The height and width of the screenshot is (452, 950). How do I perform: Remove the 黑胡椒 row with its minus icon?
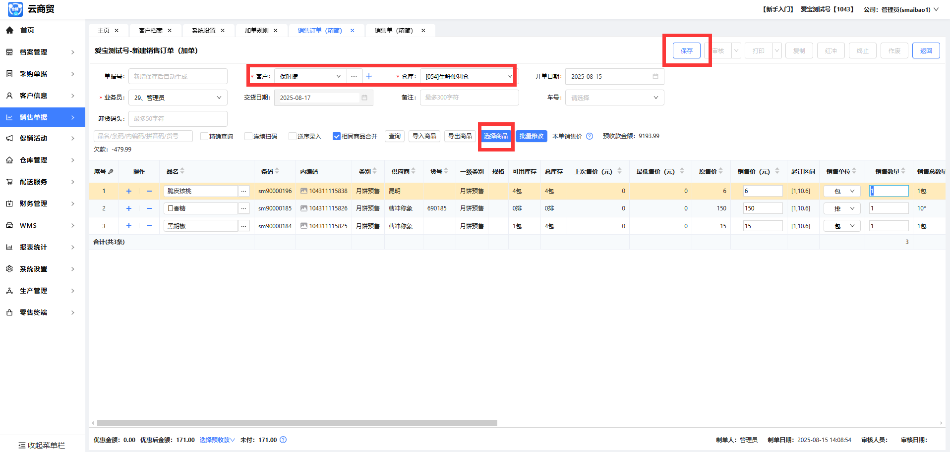point(149,226)
